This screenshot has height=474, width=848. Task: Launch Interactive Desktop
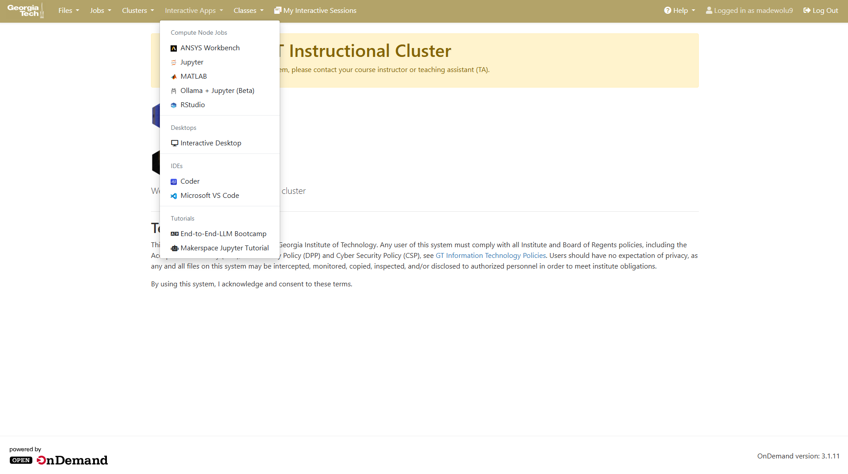pos(220,143)
